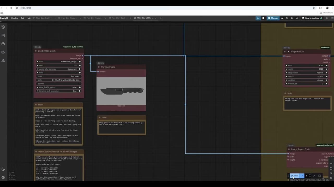Add a new workflow tab with plus
Screen dimensions: 334x187
(x=161, y=18)
